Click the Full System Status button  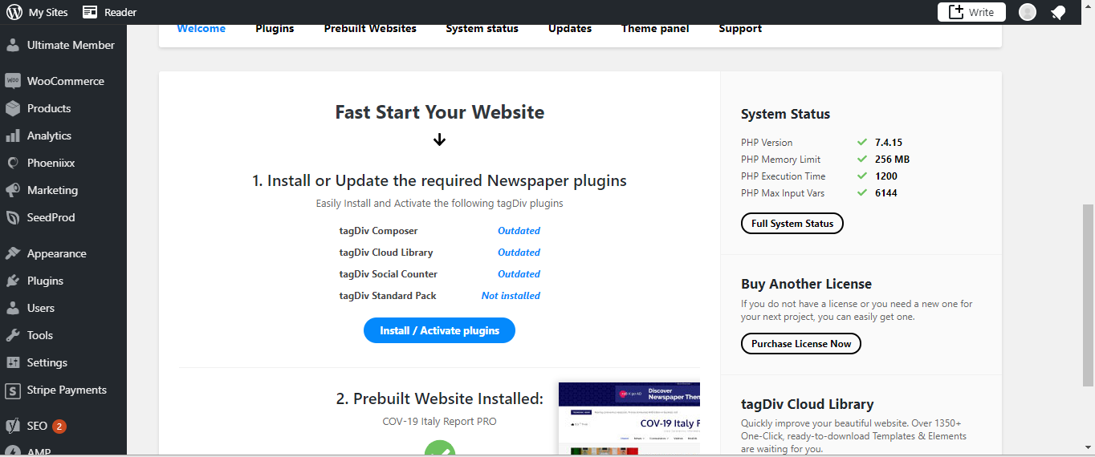[x=792, y=224]
